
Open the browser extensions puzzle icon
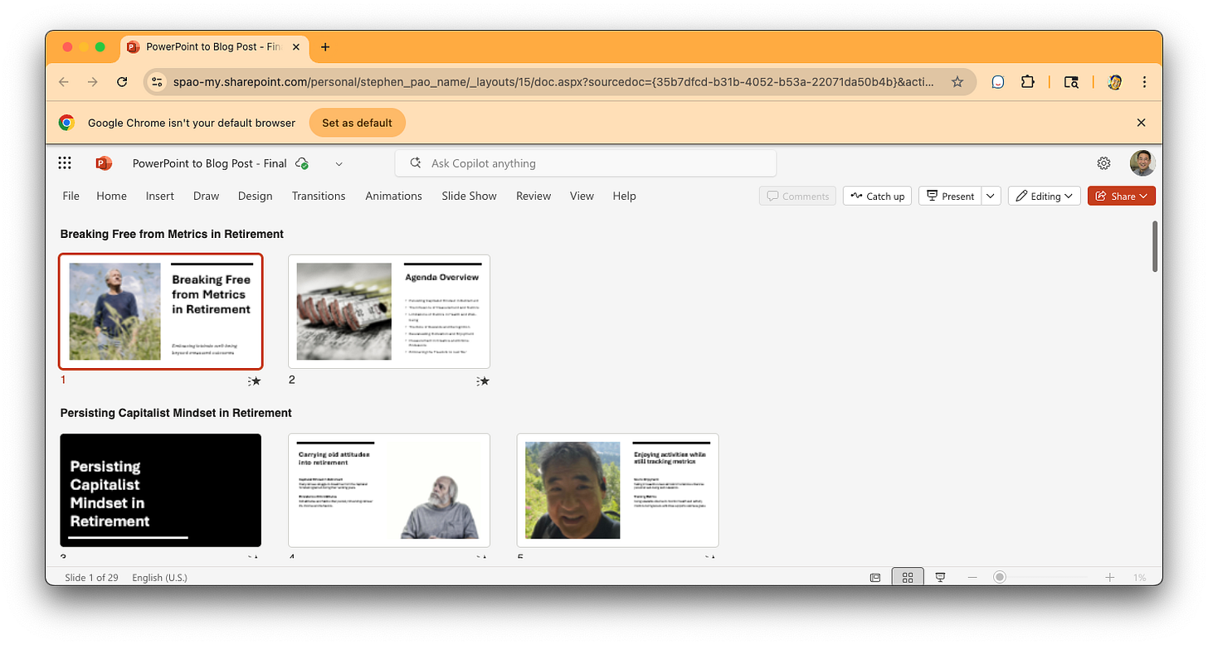[1028, 82]
